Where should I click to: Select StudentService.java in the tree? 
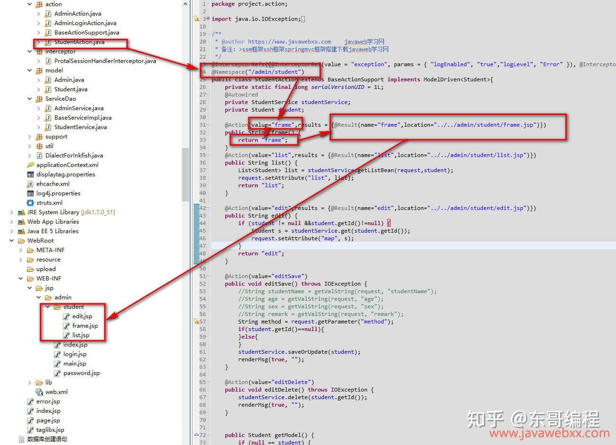point(80,127)
